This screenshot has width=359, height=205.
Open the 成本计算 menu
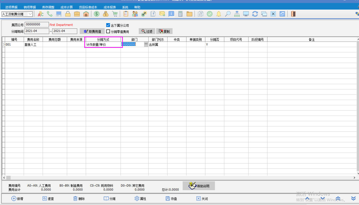(x=67, y=7)
